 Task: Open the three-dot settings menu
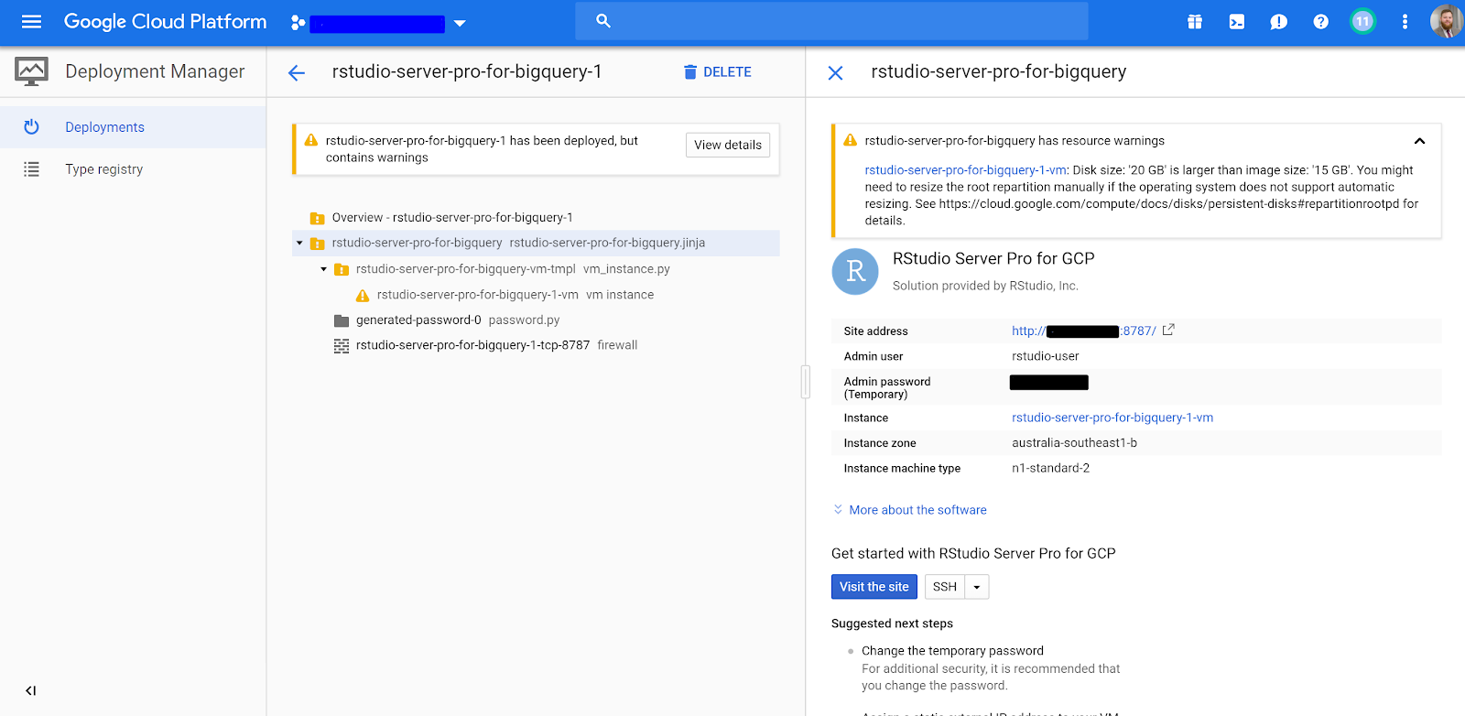tap(1405, 22)
